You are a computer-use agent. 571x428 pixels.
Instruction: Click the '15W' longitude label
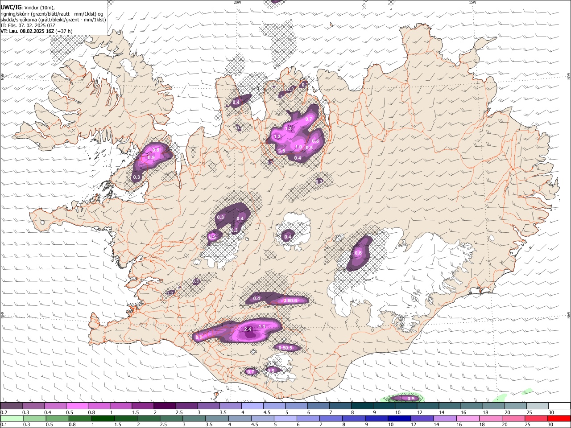[x=472, y=2]
